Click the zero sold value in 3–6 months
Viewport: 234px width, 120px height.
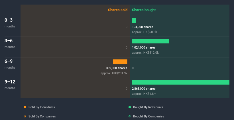pyautogui.click(x=127, y=47)
